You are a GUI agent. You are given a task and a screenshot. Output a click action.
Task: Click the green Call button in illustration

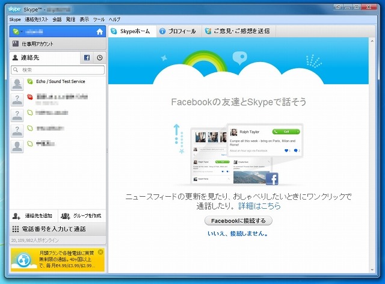286,132
